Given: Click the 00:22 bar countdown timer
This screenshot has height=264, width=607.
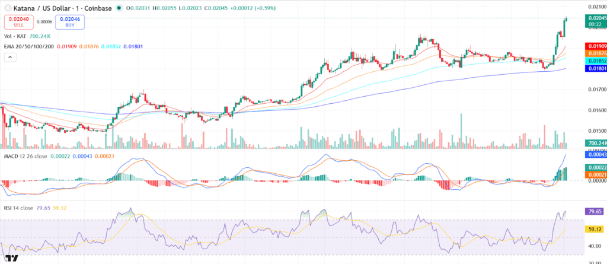Looking at the screenshot, I should [x=595, y=24].
